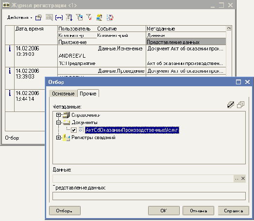
Task: Click the Дата, время column header
Action: point(36,35)
